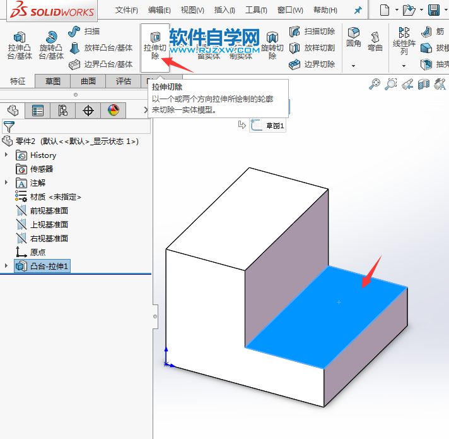Open the 插入(I) menu
Screen dimensions: 449x439
pos(224,10)
